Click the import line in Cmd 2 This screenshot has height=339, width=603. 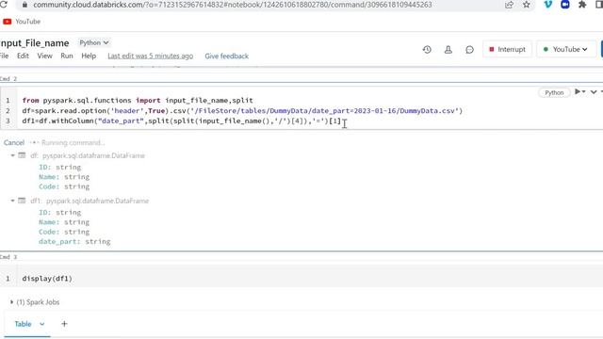[x=138, y=101]
